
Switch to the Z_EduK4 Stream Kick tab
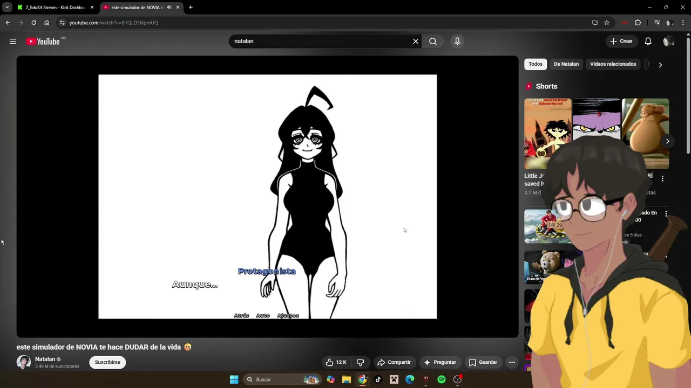[56, 8]
